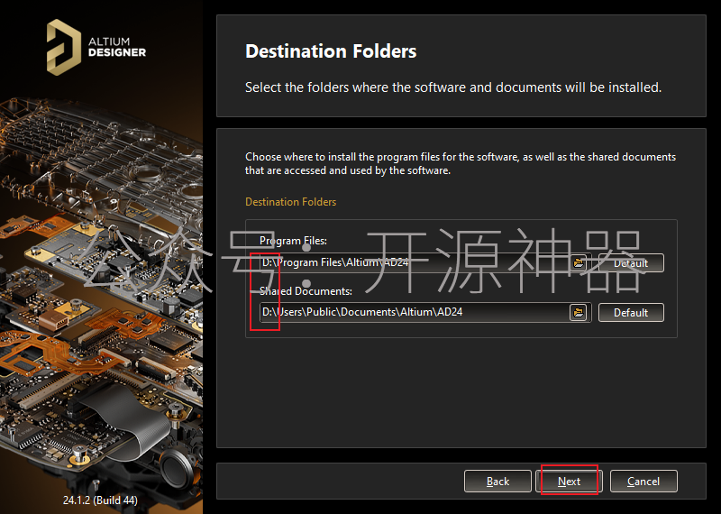The width and height of the screenshot is (721, 514).
Task: Reset Shared Documents path with Default button
Action: 631,312
